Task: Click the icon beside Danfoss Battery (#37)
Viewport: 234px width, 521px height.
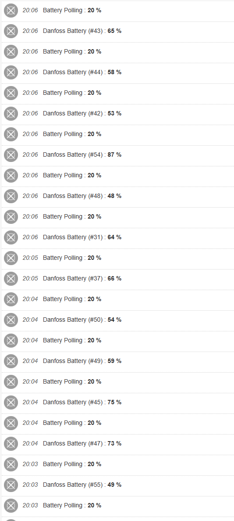Action: [x=11, y=278]
